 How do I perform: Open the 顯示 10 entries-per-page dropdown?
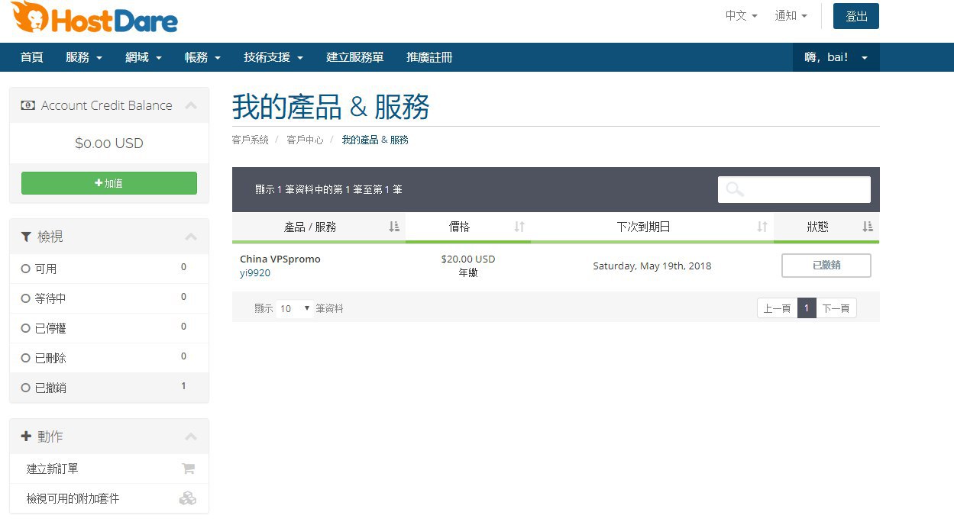(295, 308)
